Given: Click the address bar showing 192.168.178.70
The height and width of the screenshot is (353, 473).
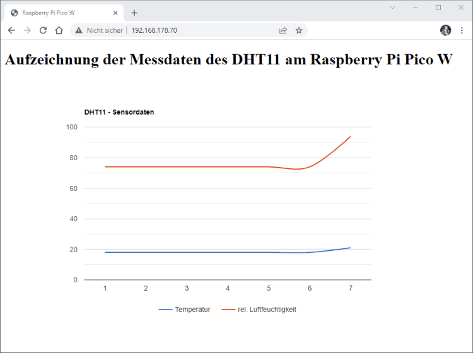Looking at the screenshot, I should pos(189,30).
